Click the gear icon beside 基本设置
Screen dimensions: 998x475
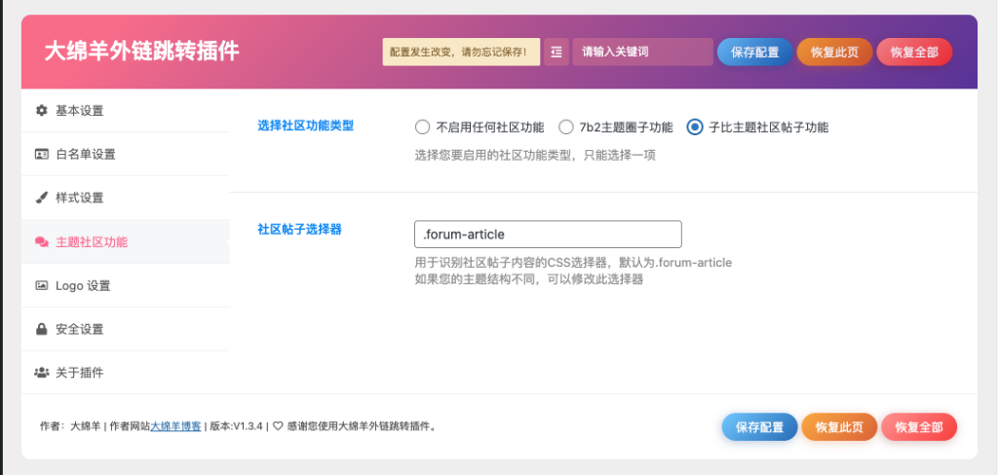[41, 111]
